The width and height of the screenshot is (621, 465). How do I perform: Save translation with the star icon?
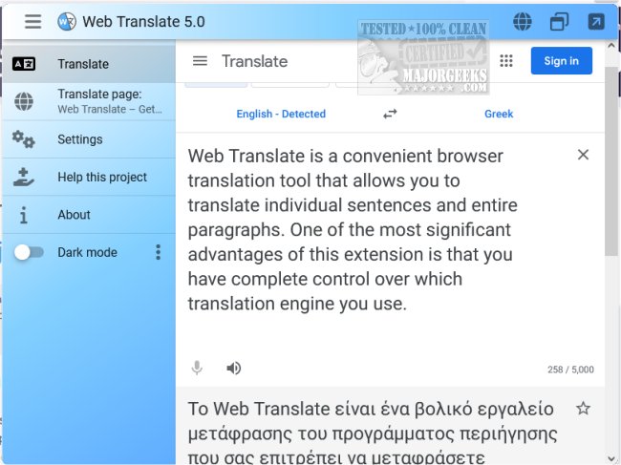point(583,408)
